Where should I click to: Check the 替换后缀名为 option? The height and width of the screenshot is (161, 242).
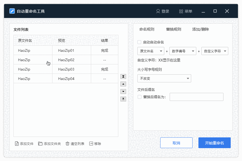click(x=139, y=97)
